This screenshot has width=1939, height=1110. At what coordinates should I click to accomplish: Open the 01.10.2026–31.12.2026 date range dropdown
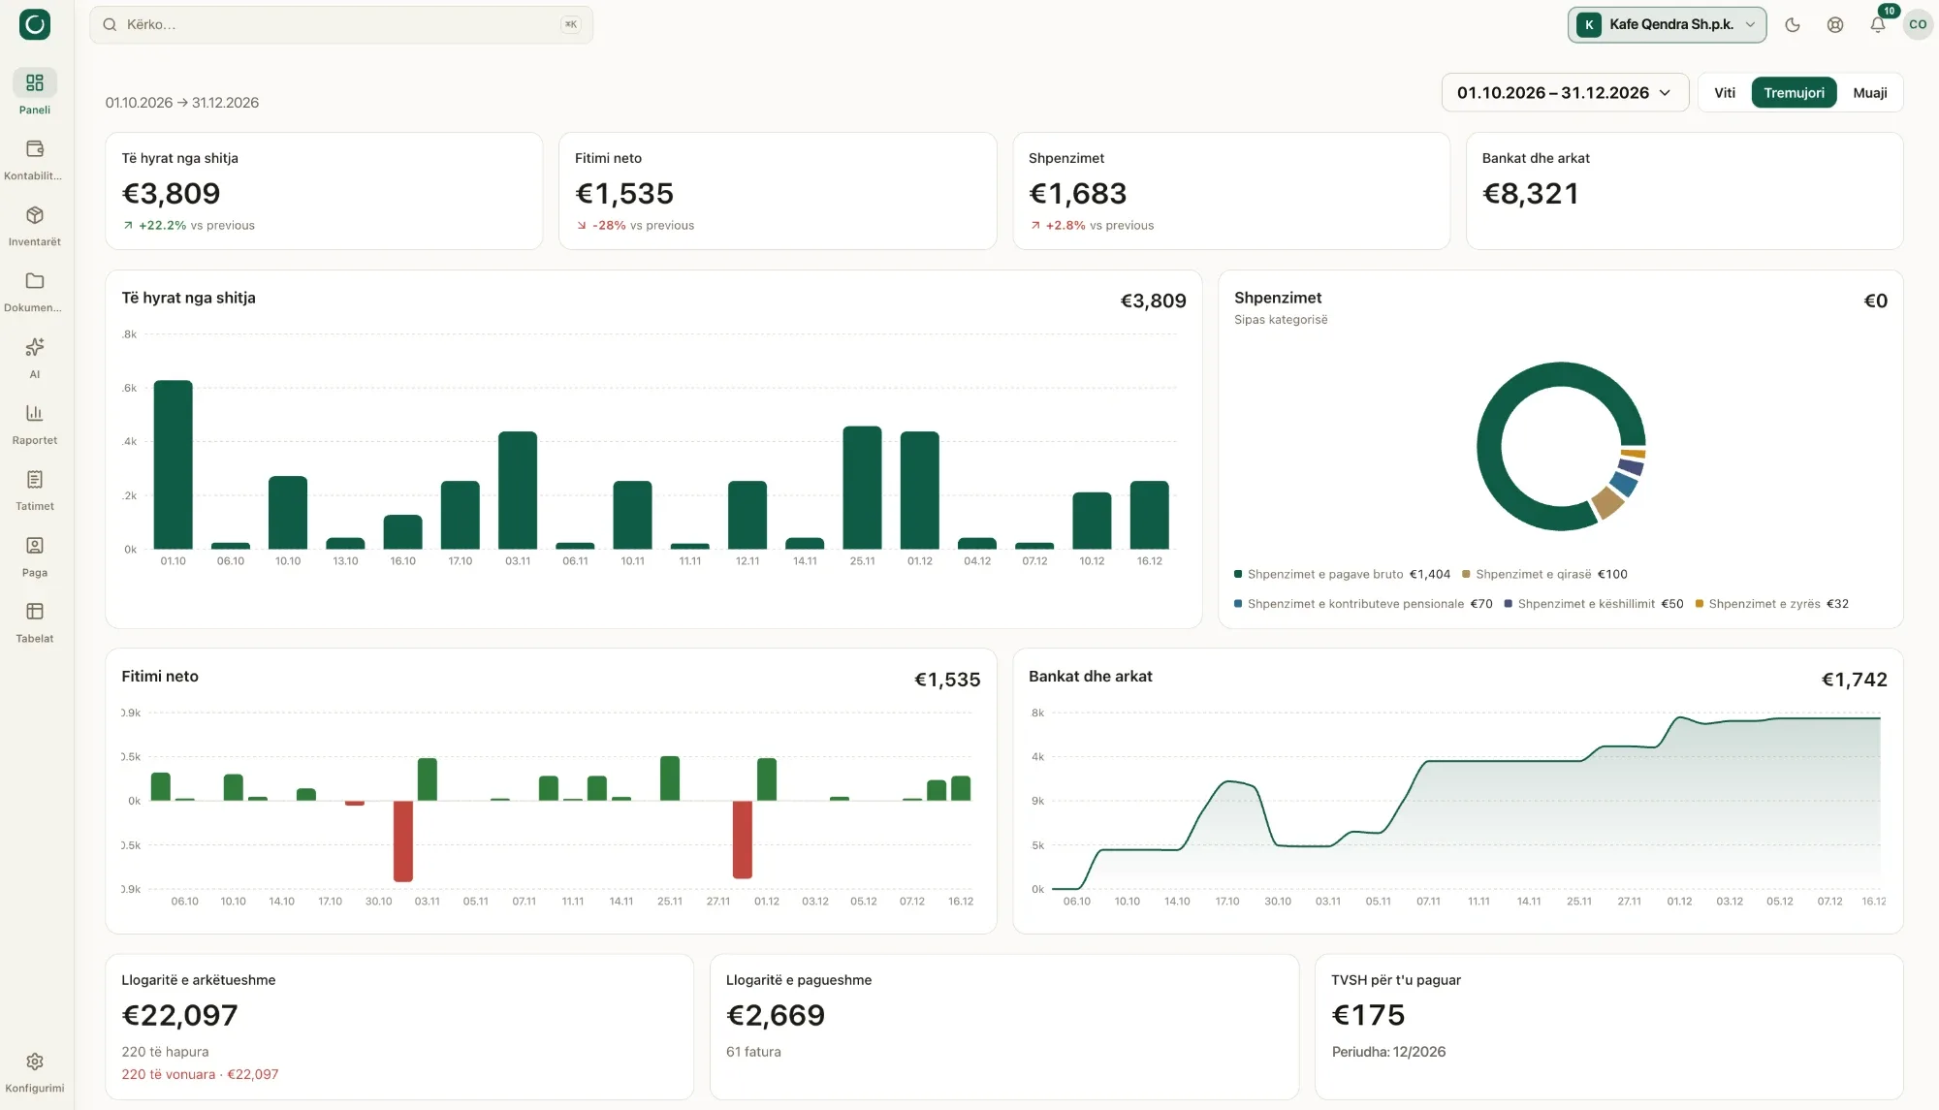1565,93
